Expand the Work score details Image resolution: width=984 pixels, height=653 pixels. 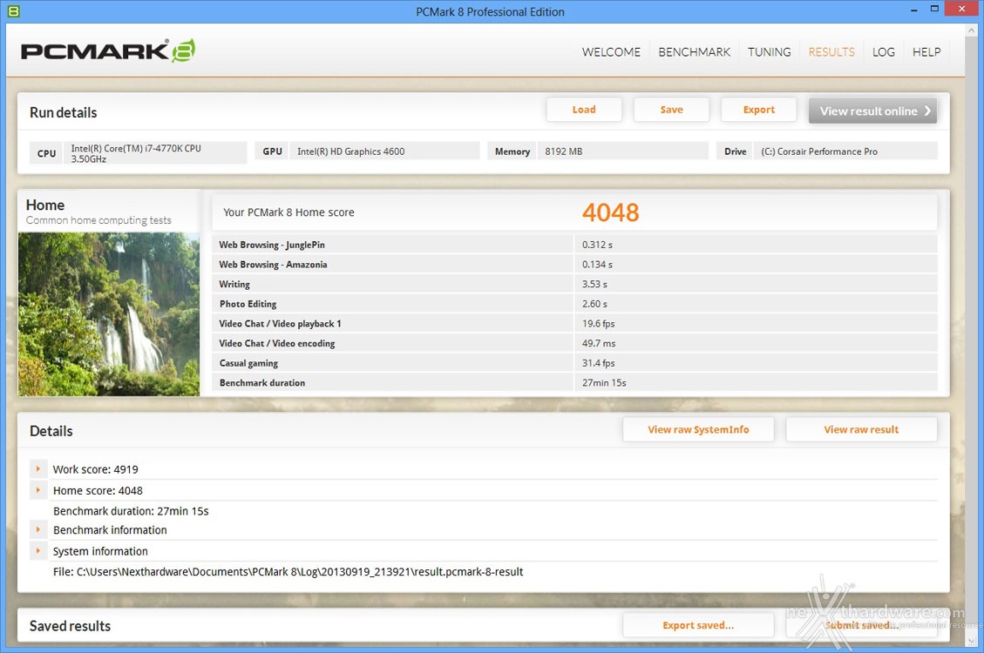coord(38,468)
